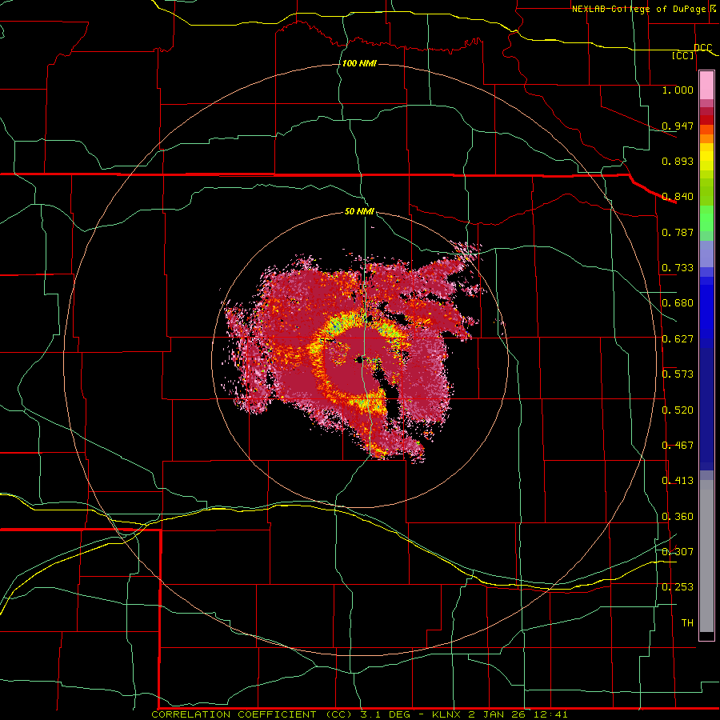Click the 1.000 scale value

678,90
